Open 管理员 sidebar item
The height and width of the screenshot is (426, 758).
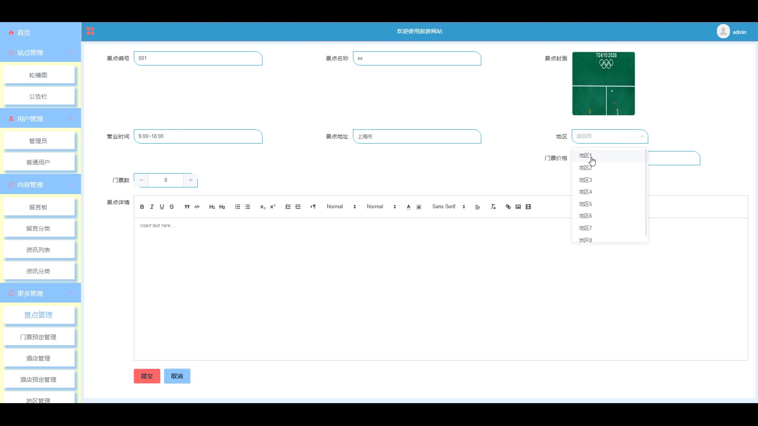[x=39, y=141]
